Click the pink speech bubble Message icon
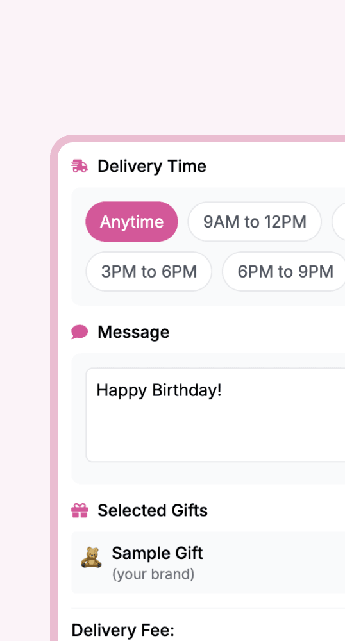Screen dimensions: 345x641 coord(80,332)
